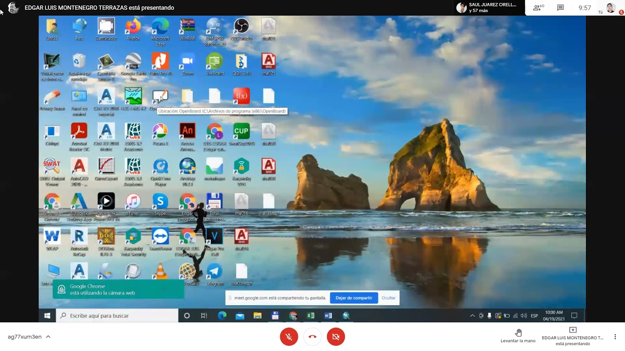Select the Picasa 3 desktop shortcut
This screenshot has width=625, height=351.
160,135
